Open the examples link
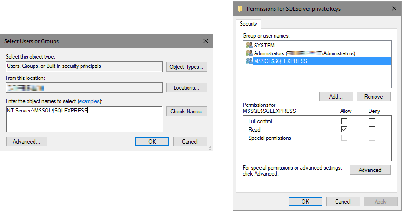 [89, 101]
